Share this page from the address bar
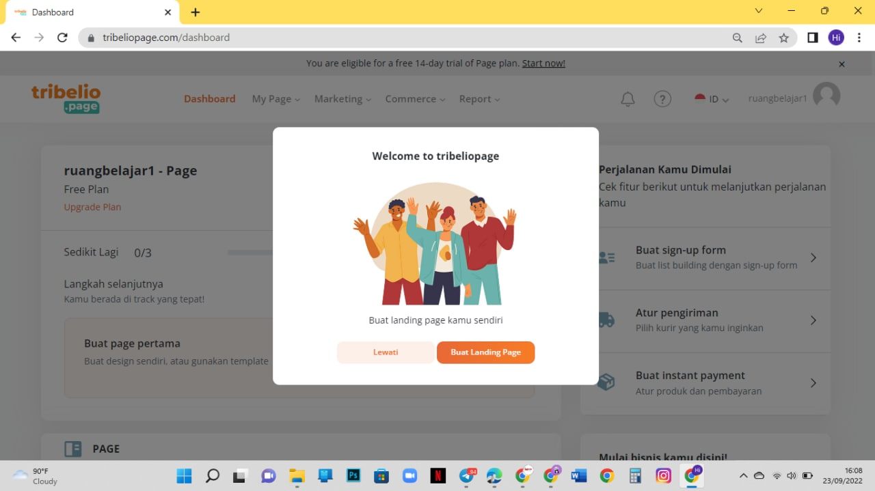The height and width of the screenshot is (491, 875). (760, 38)
